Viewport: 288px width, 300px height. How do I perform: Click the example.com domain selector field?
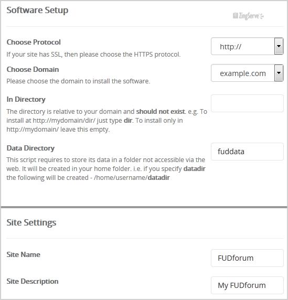pos(247,73)
